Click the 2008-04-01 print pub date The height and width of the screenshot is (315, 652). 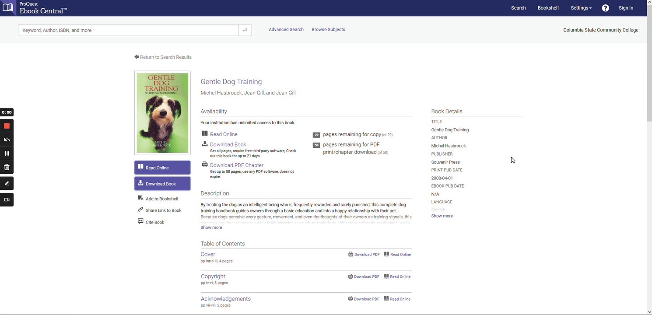pyautogui.click(x=442, y=178)
